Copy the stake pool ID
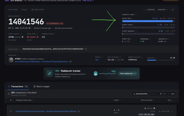 coord(70,62)
